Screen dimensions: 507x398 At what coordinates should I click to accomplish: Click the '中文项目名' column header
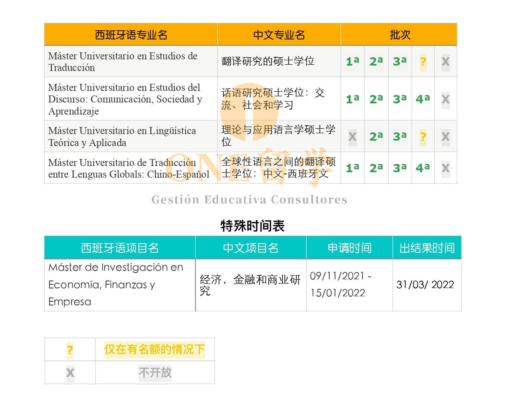point(251,248)
